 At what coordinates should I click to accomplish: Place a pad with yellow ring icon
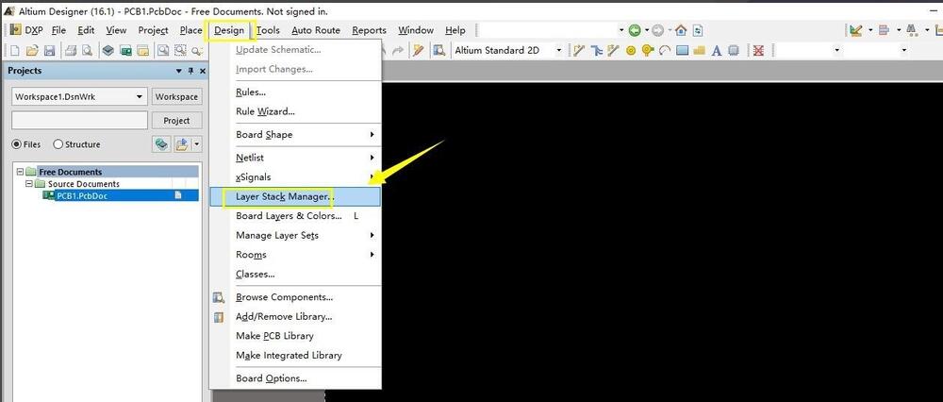click(x=630, y=51)
